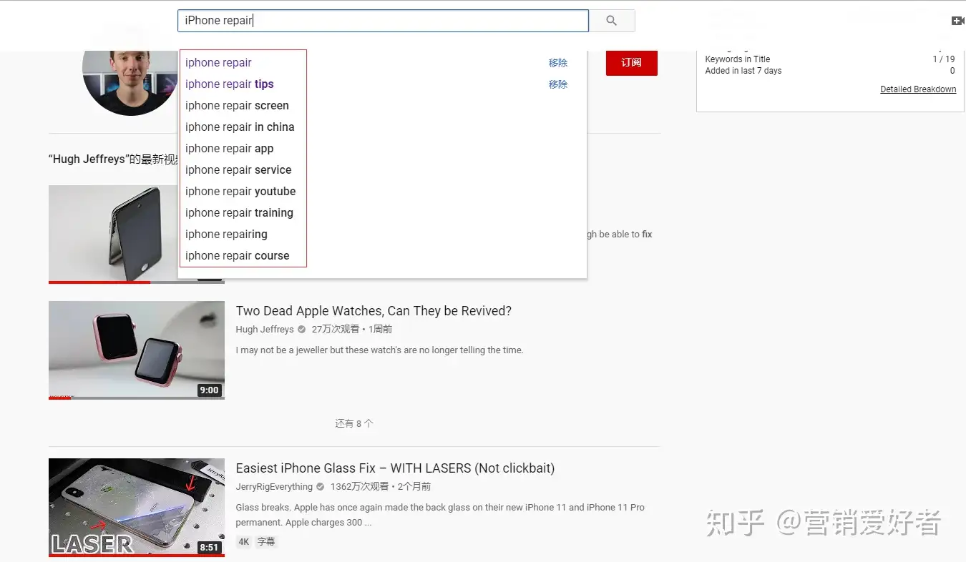
Task: Choose suggestion "iphone repairing"
Action: pyautogui.click(x=226, y=235)
